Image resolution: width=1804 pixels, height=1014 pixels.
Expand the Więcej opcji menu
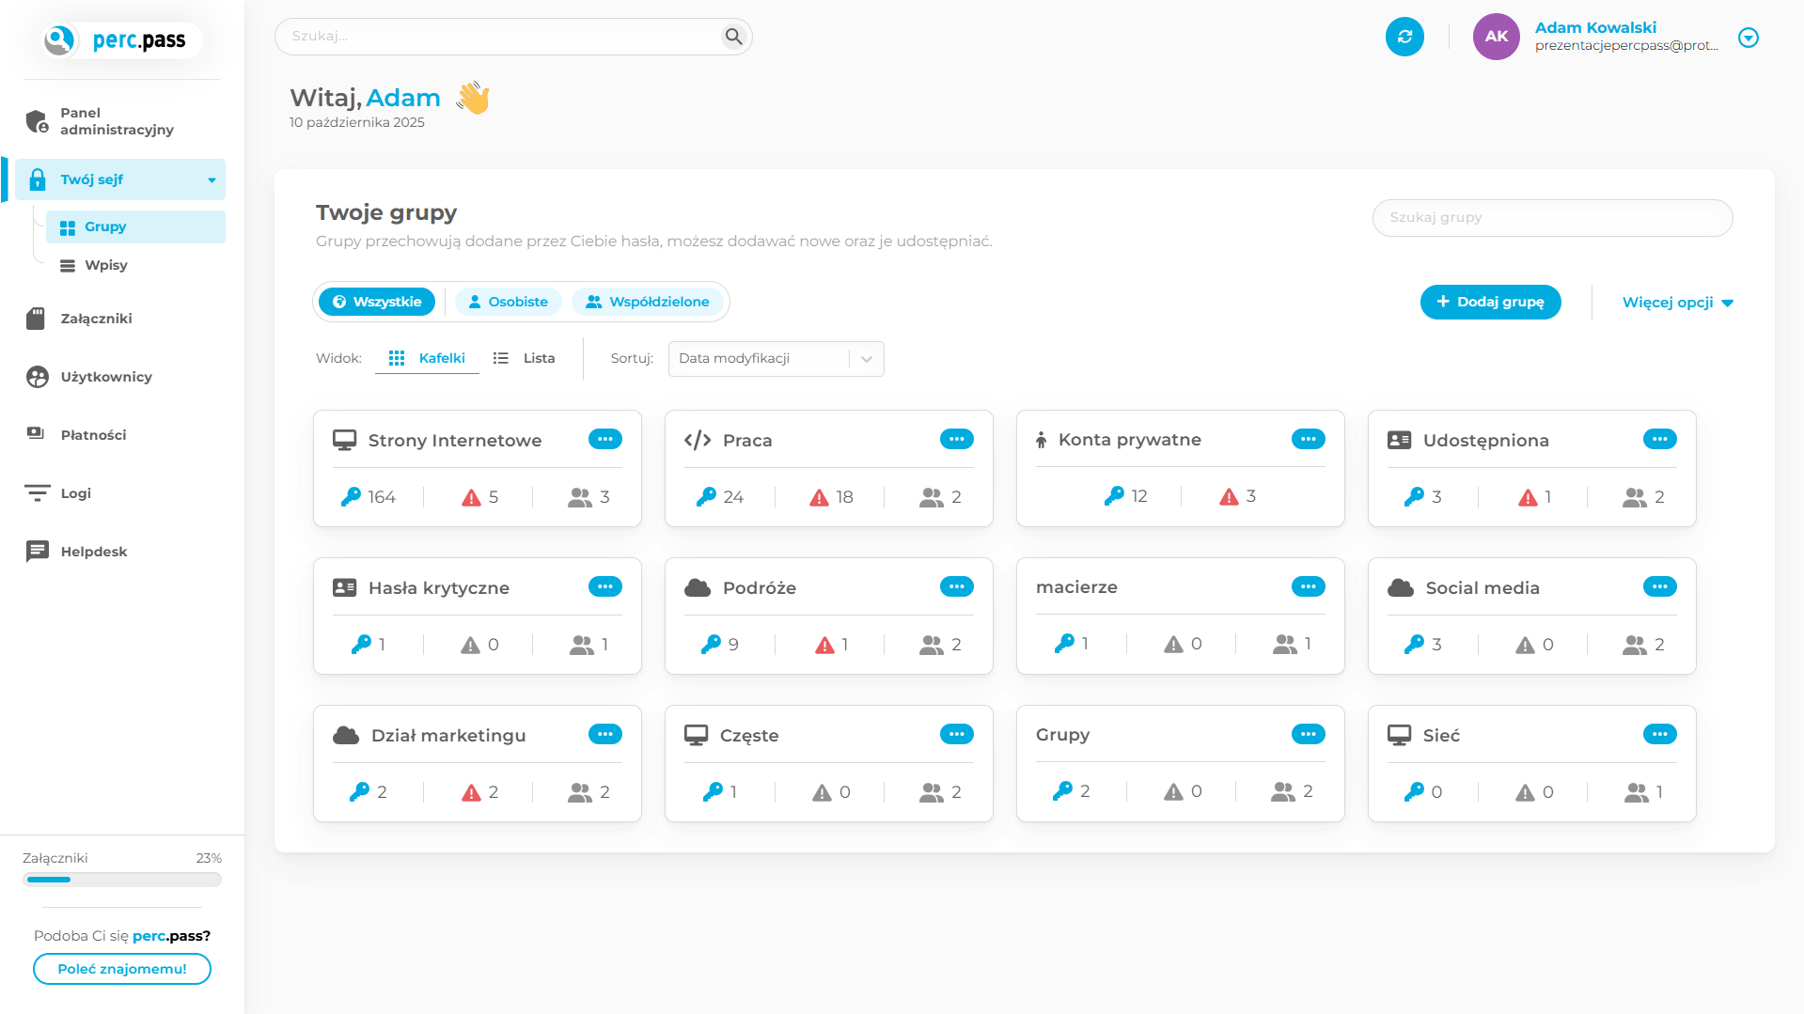[1677, 303]
